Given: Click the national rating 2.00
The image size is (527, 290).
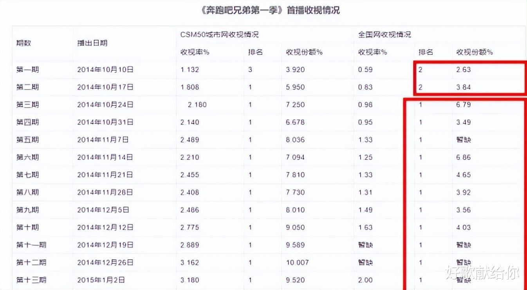Looking at the screenshot, I should [x=366, y=280].
